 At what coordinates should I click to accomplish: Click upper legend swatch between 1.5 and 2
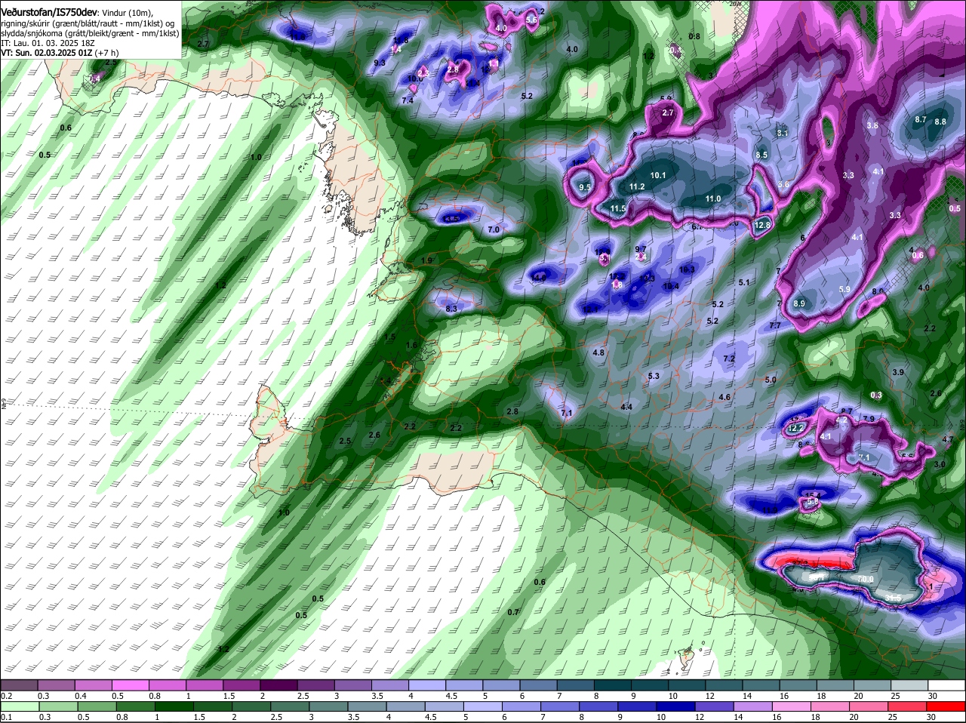(241, 685)
